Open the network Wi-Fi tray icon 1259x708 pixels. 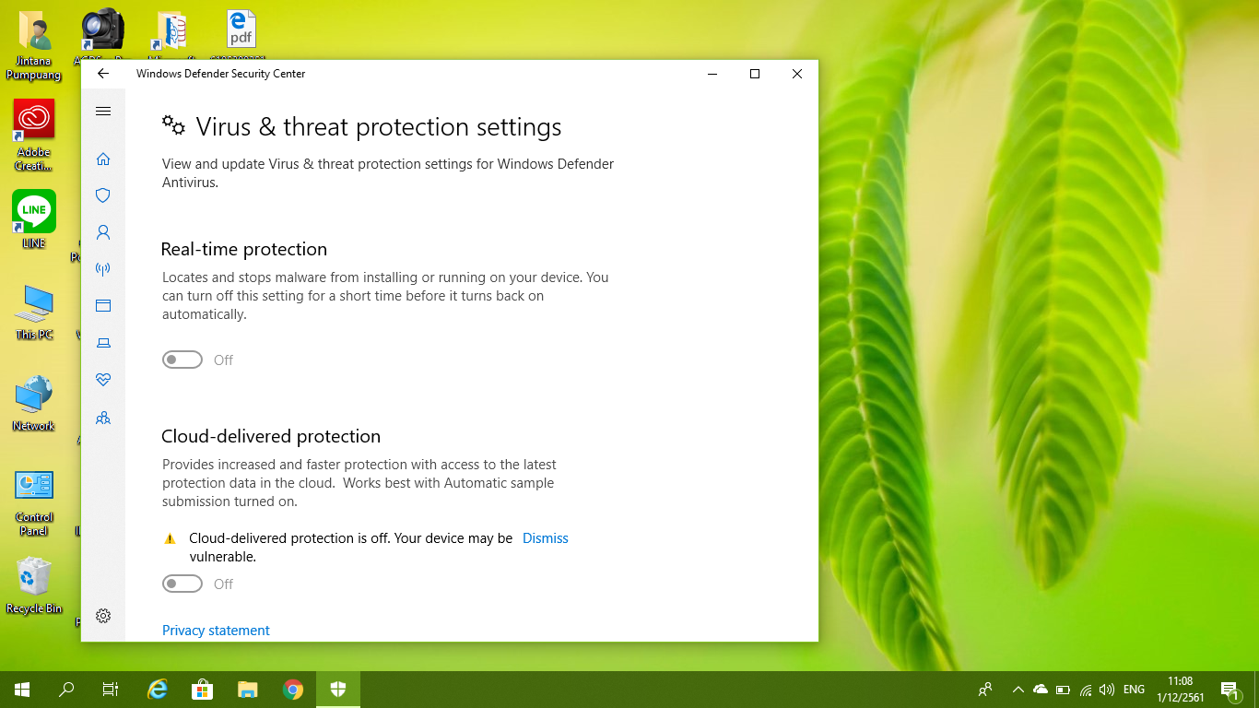(x=1086, y=690)
